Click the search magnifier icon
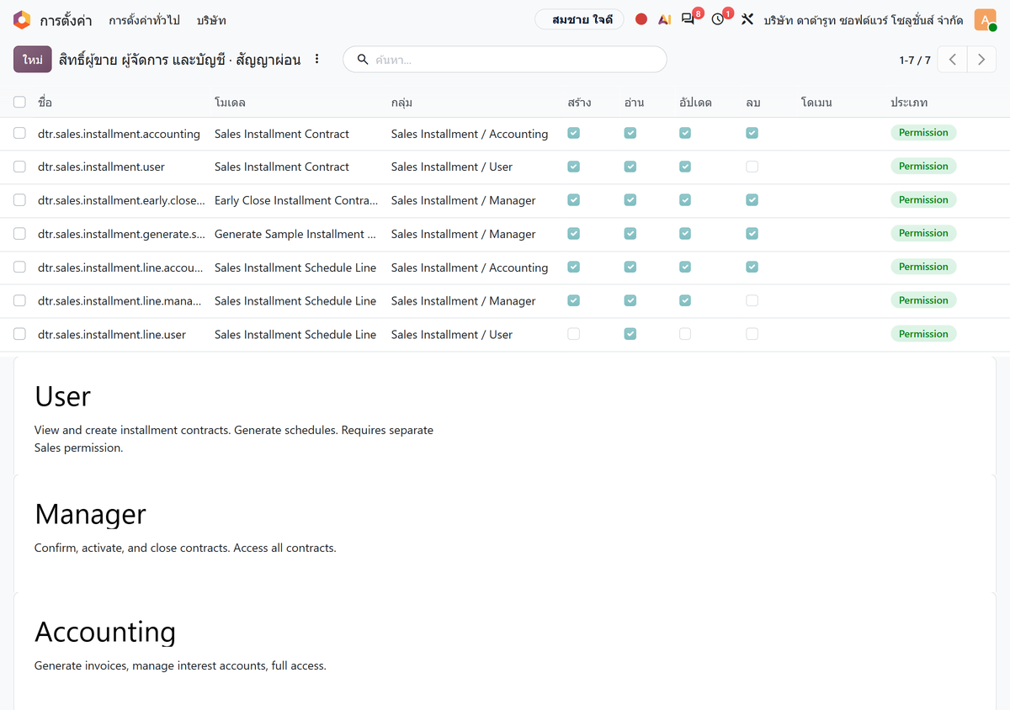This screenshot has width=1010, height=710. click(x=364, y=60)
